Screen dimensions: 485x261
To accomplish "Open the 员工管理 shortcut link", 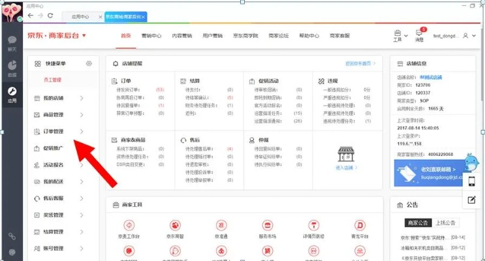I will pos(54,80).
